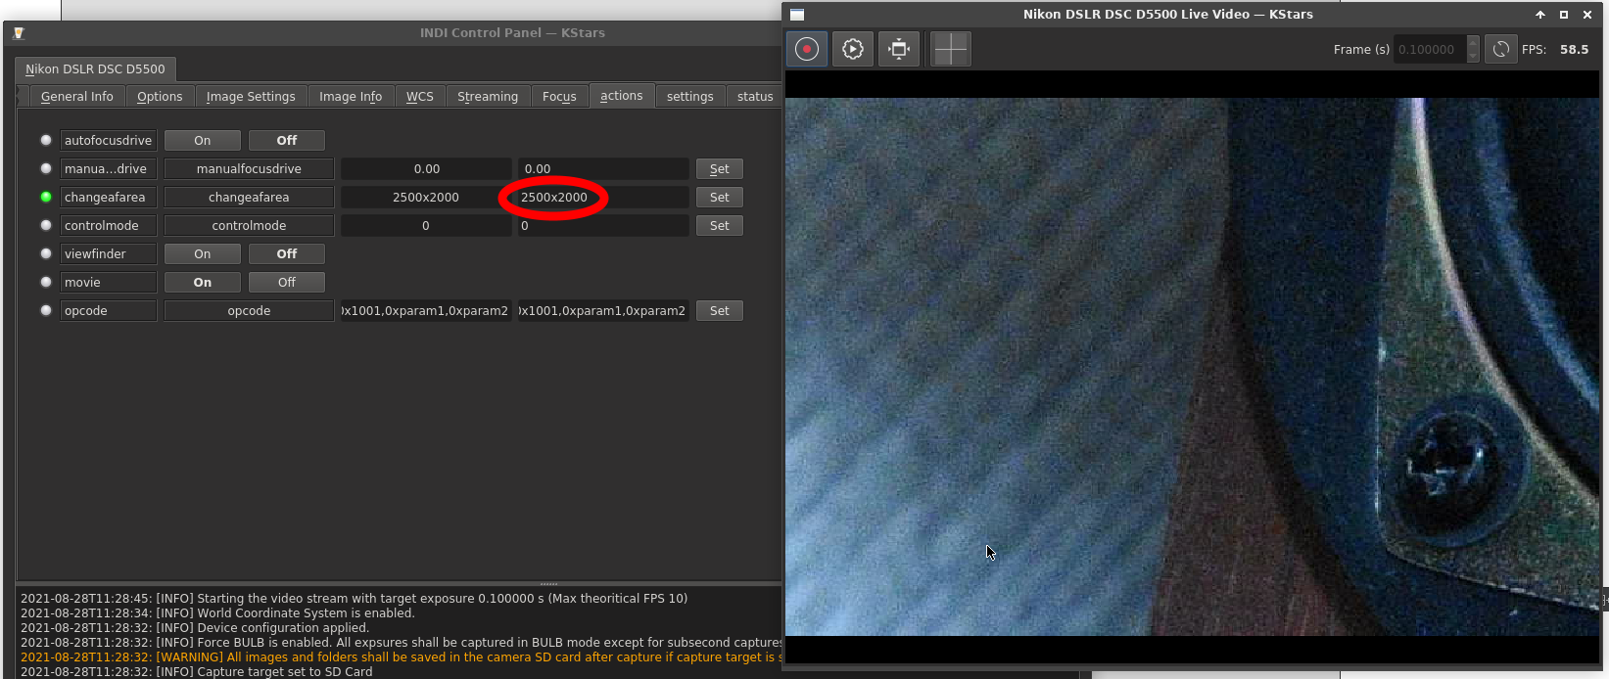Image resolution: width=1609 pixels, height=679 pixels.
Task: Open the General Info tab
Action: pos(76,97)
